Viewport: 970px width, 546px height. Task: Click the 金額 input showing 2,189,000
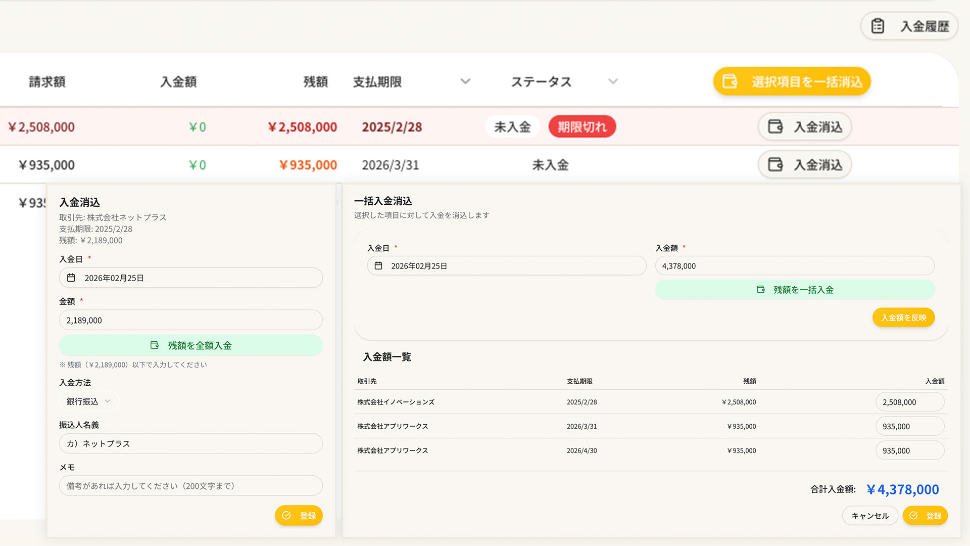190,321
